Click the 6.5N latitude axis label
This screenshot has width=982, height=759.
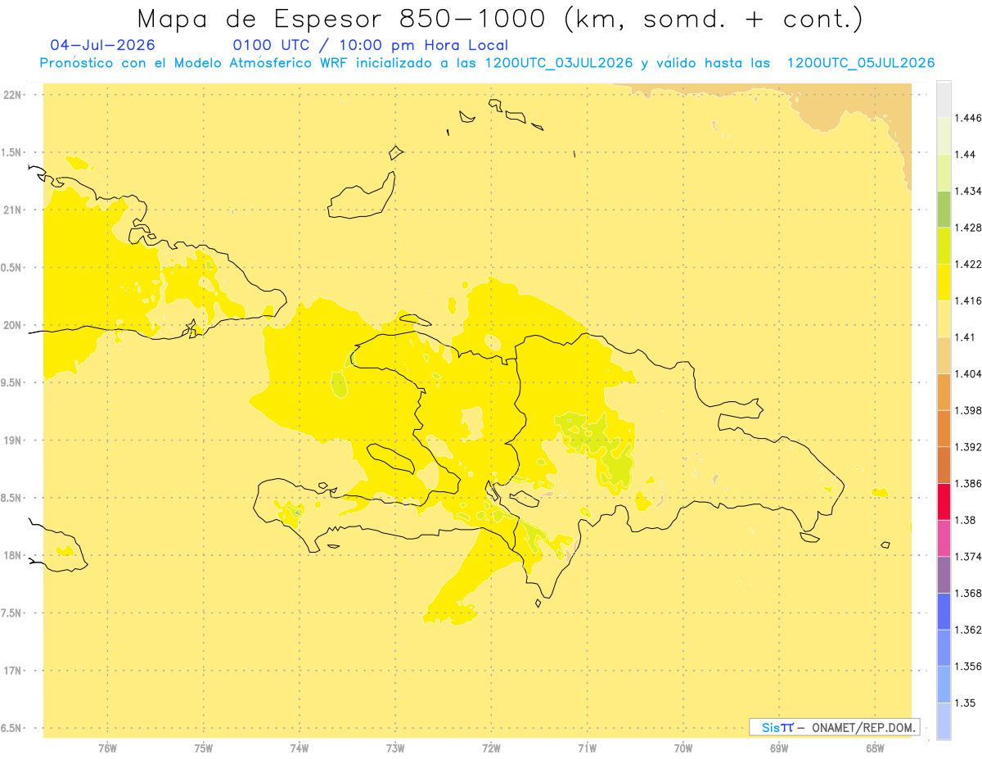[12, 728]
